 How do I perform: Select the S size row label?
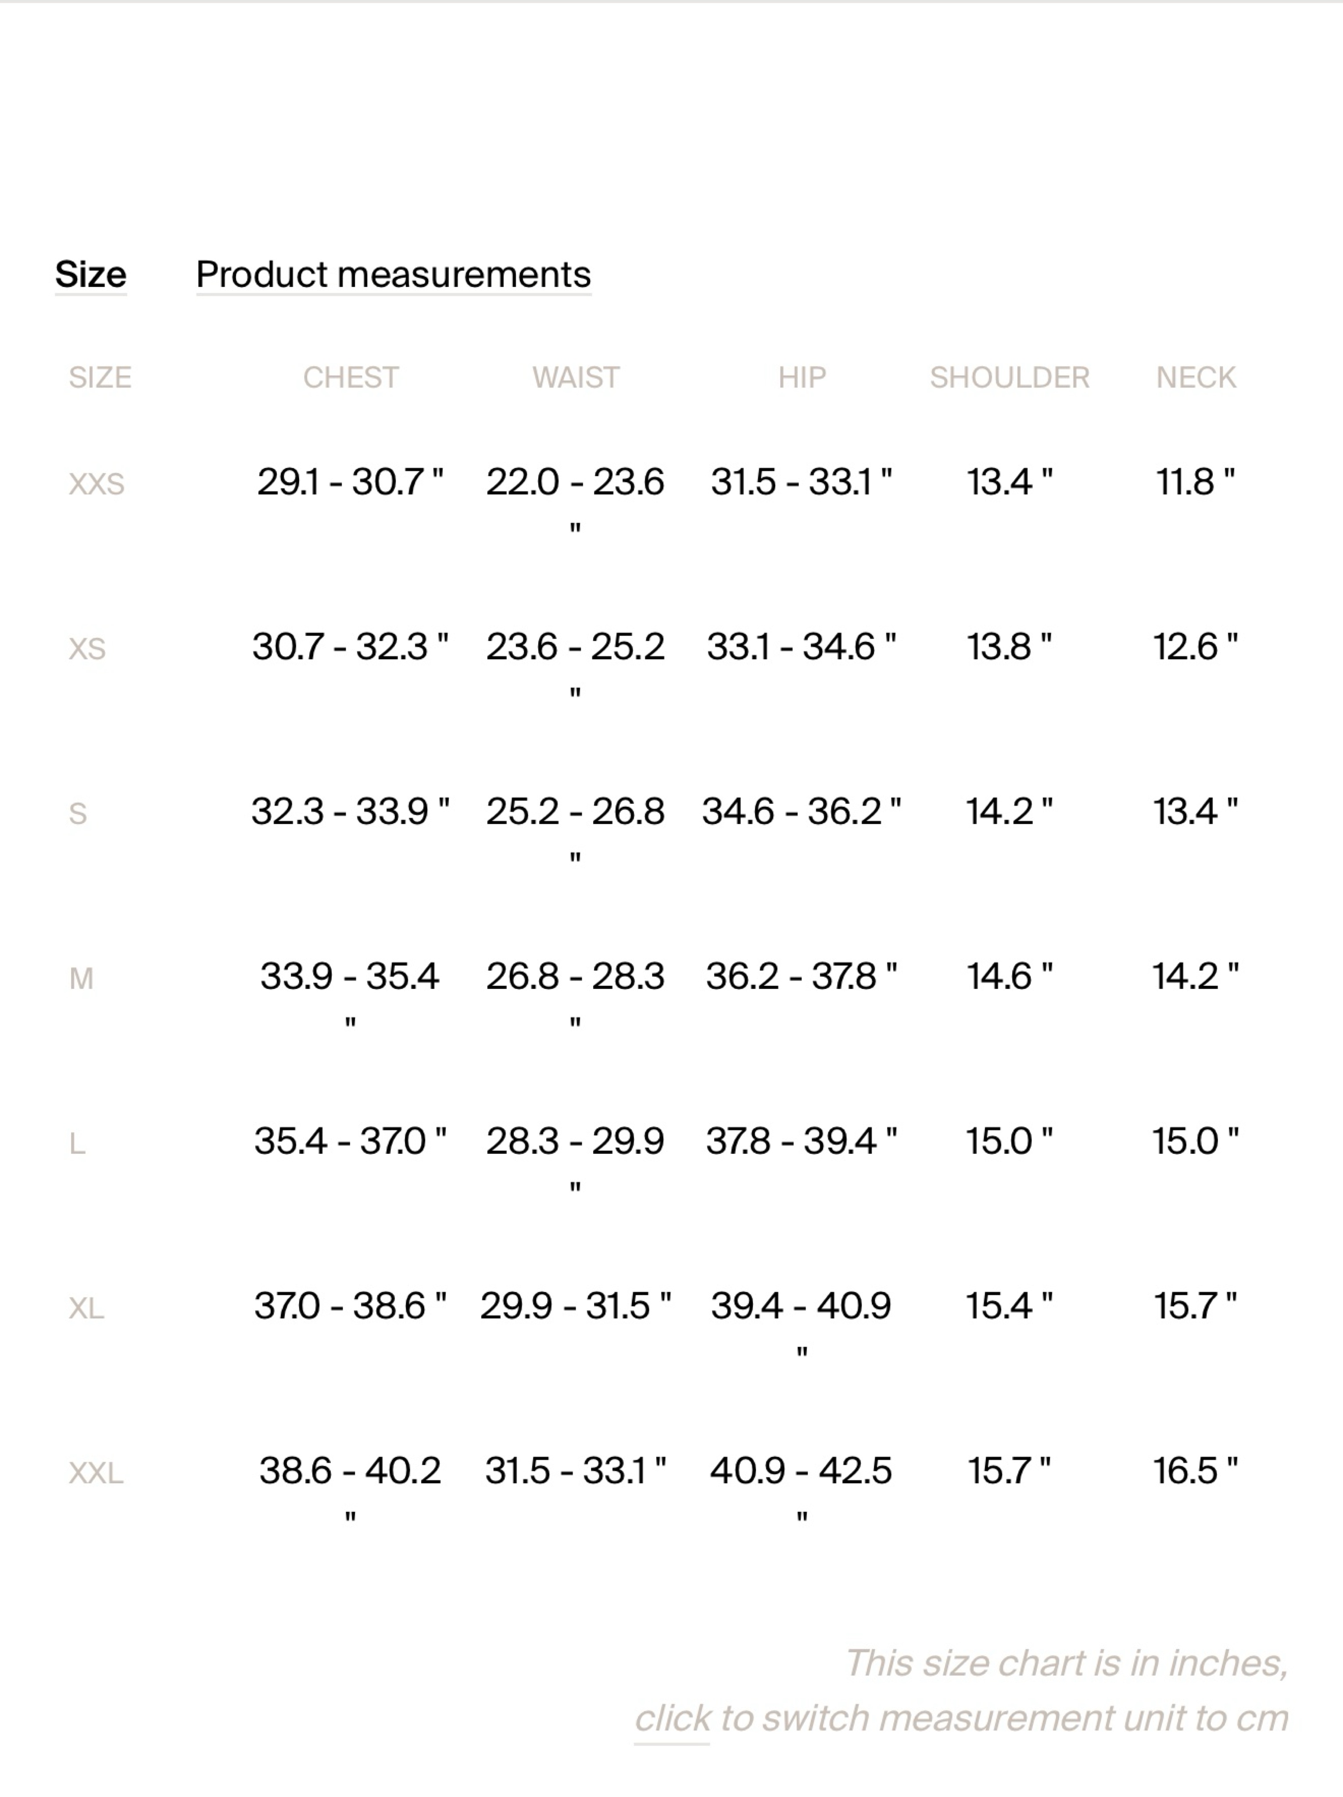tap(78, 814)
